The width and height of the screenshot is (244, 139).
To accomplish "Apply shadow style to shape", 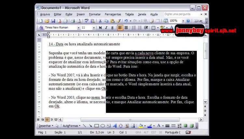I will pos(185,126).
